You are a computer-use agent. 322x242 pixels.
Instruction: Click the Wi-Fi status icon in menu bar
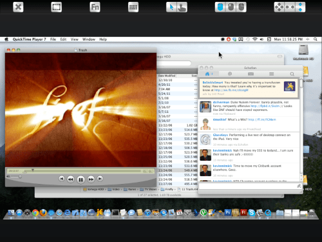pos(255,39)
